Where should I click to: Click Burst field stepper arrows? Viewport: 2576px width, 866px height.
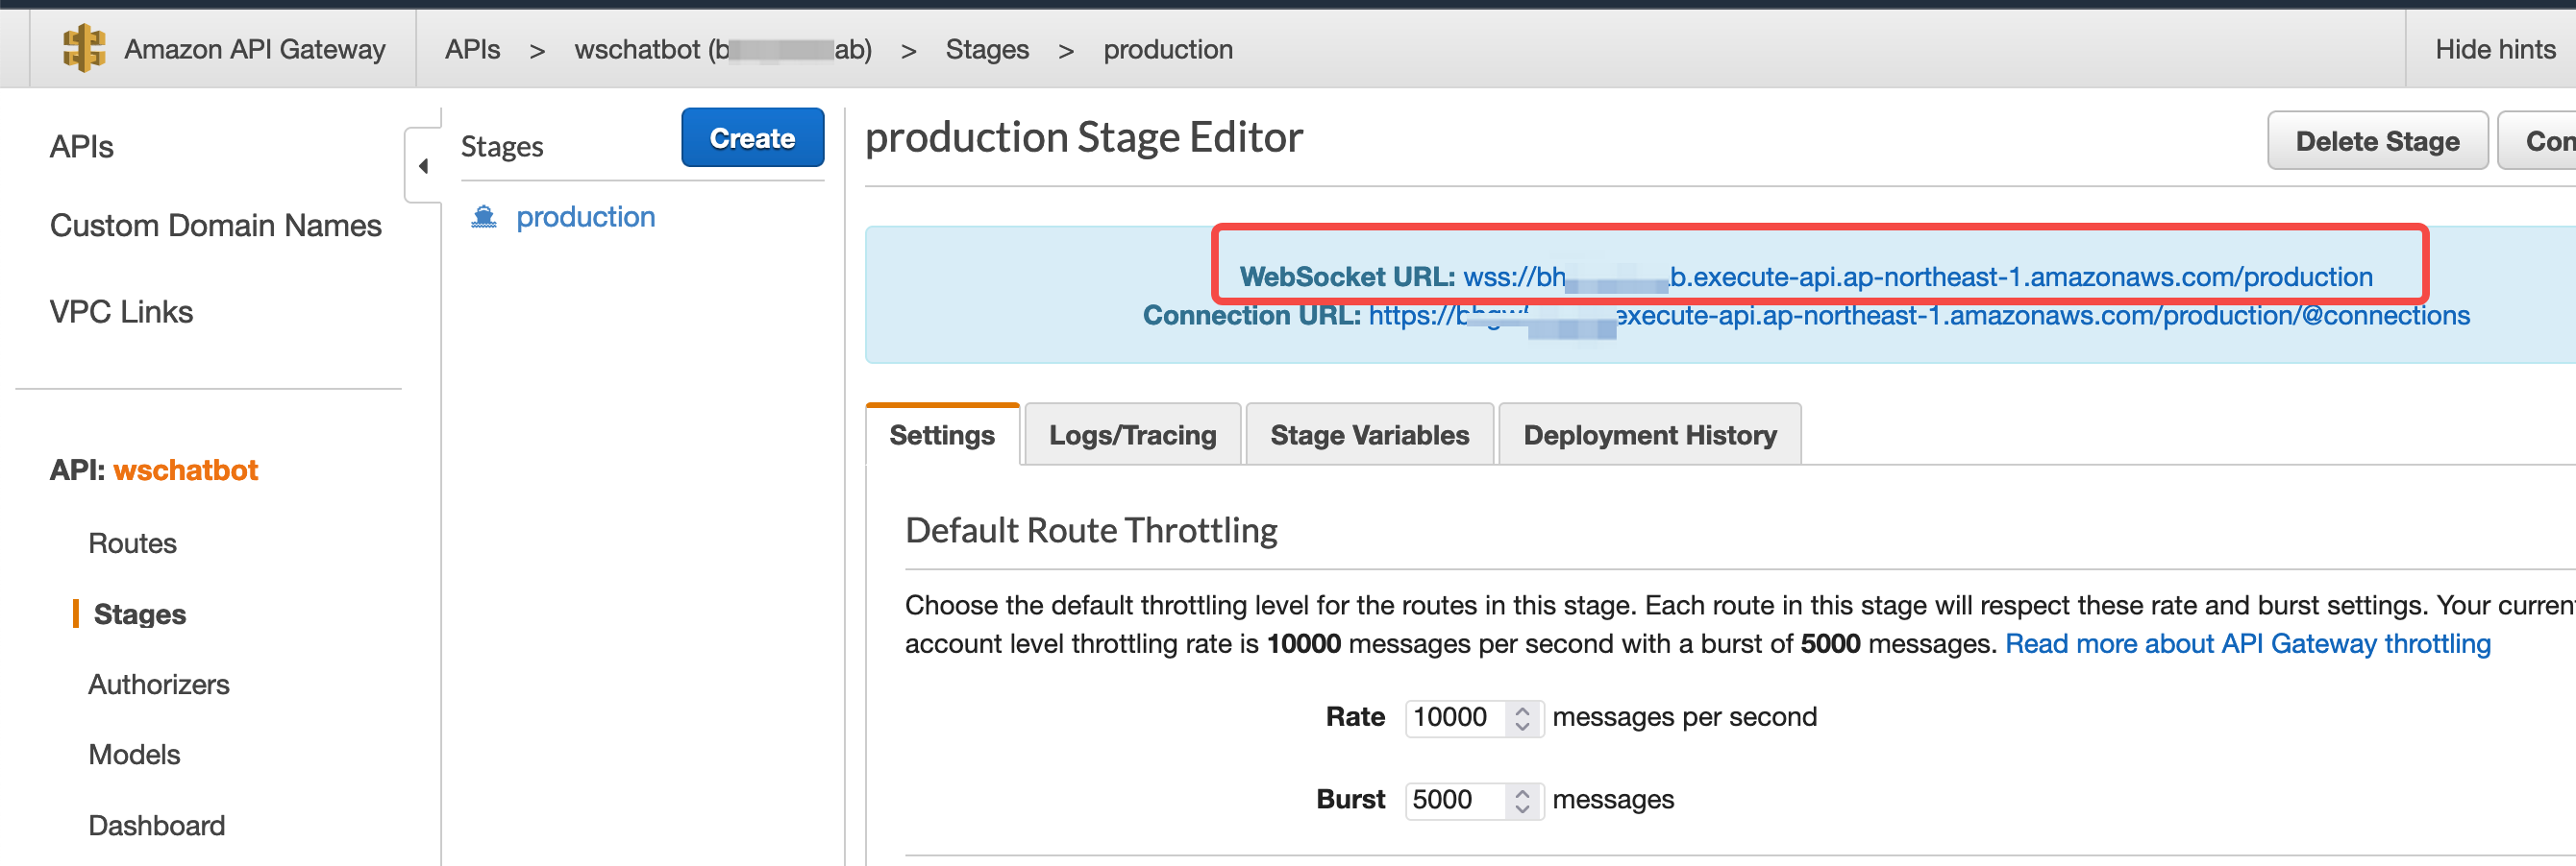pos(1522,801)
